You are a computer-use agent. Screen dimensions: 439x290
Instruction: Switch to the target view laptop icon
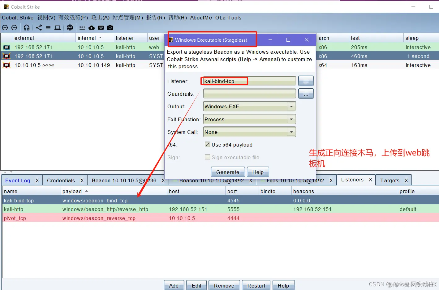click(x=58, y=28)
